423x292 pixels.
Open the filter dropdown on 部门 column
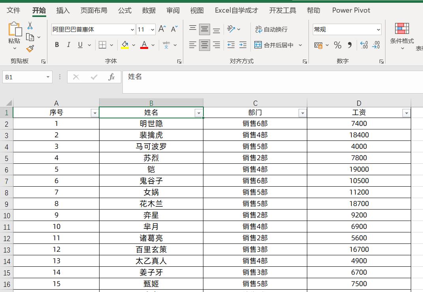(x=303, y=113)
